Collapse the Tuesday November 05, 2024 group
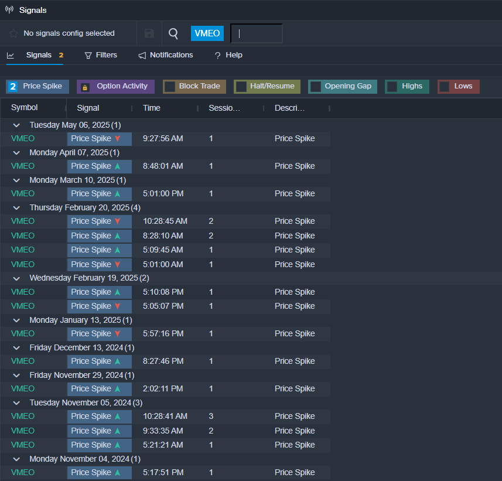This screenshot has width=502, height=481. [x=16, y=403]
